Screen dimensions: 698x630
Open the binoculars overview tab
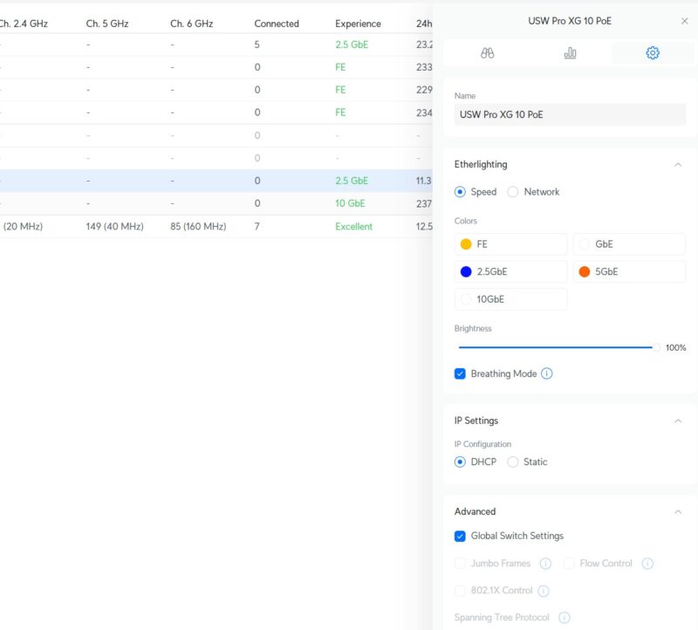pos(487,53)
